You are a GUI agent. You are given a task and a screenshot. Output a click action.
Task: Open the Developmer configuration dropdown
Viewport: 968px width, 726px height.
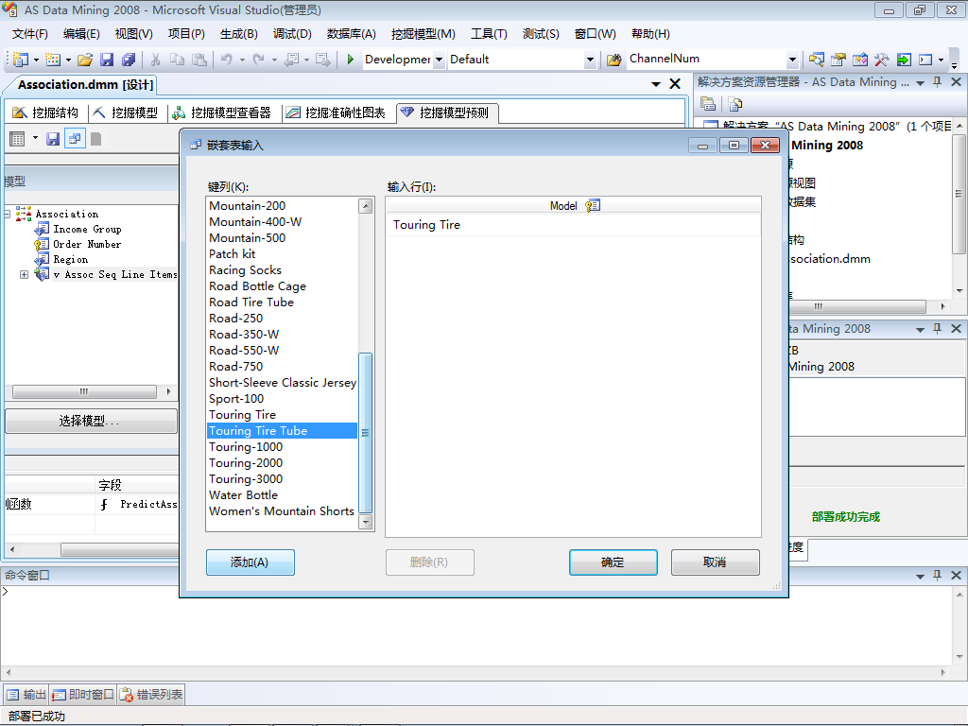coord(439,60)
